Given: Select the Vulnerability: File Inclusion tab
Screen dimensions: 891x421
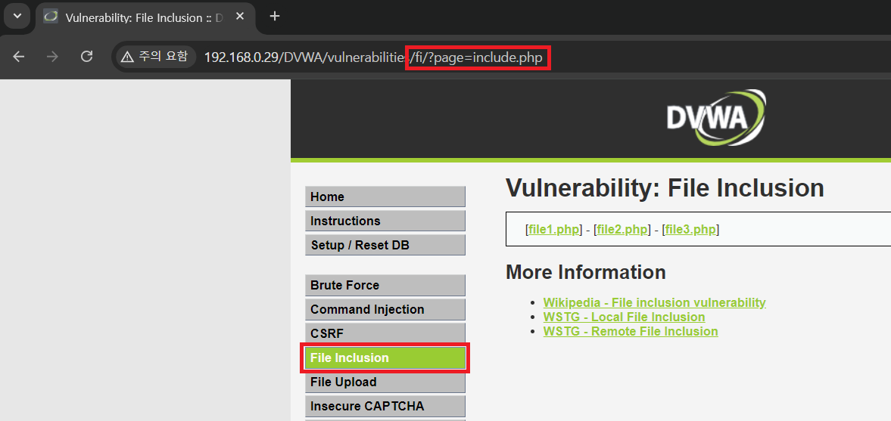Looking at the screenshot, I should tap(145, 17).
